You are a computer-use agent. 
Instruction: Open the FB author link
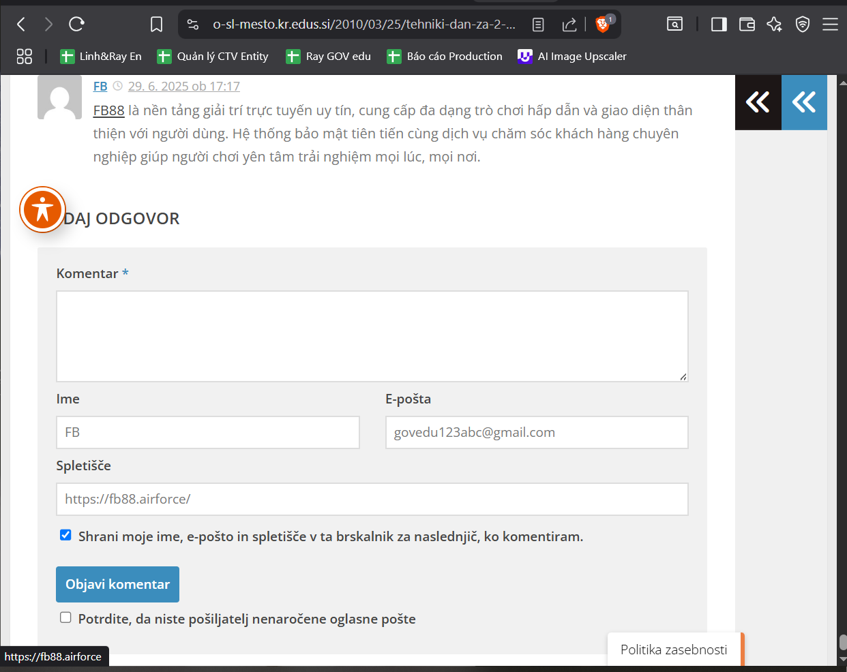pos(100,87)
